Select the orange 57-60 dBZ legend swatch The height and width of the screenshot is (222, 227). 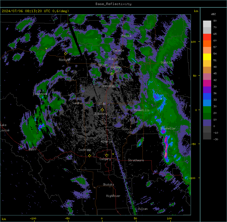[x=207, y=44]
